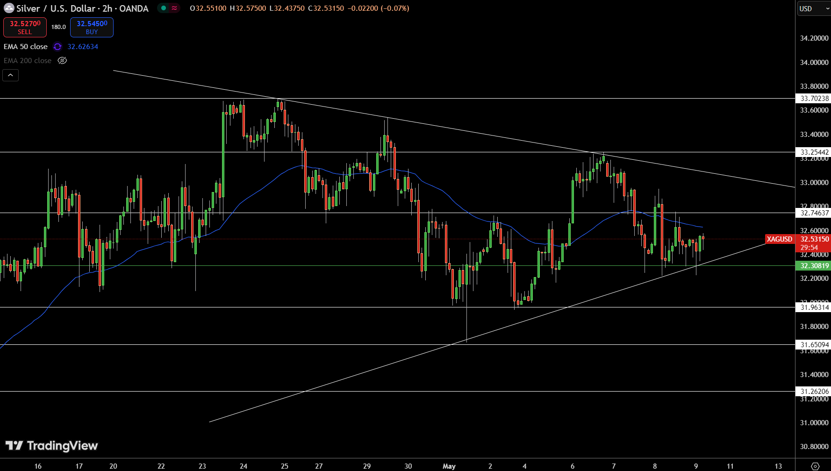Select the 31.96314 horizontal line label
This screenshot has width=831, height=471.
(x=813, y=307)
